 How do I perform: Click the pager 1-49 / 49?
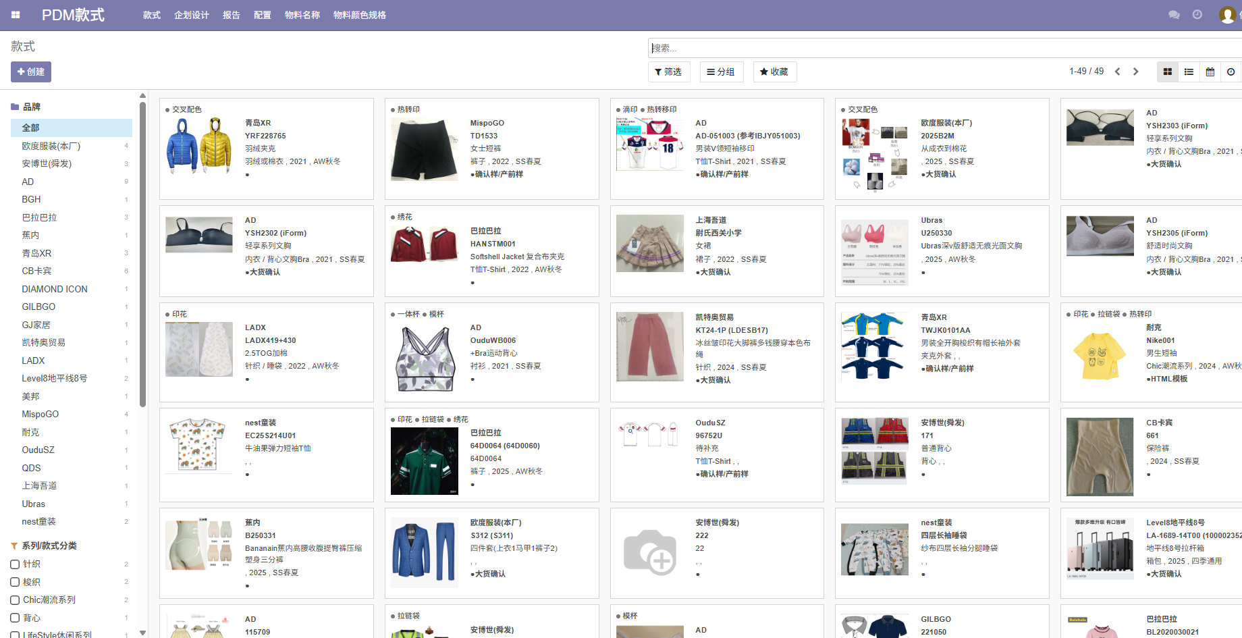[x=1086, y=72]
